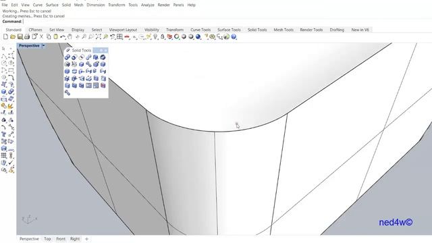
Task: Switch to Viewport Layout toolbar tab
Action: click(x=123, y=30)
